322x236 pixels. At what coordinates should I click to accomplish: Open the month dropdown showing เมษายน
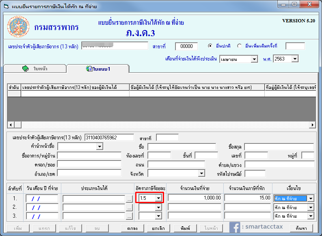(254, 59)
